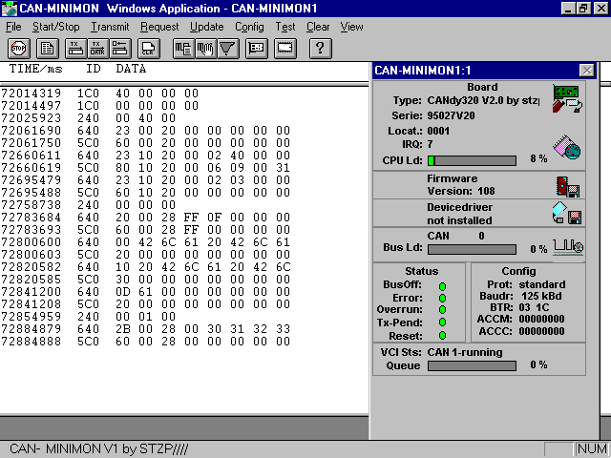Image resolution: width=611 pixels, height=458 pixels.
Task: Click the ID column header
Action: coord(94,69)
